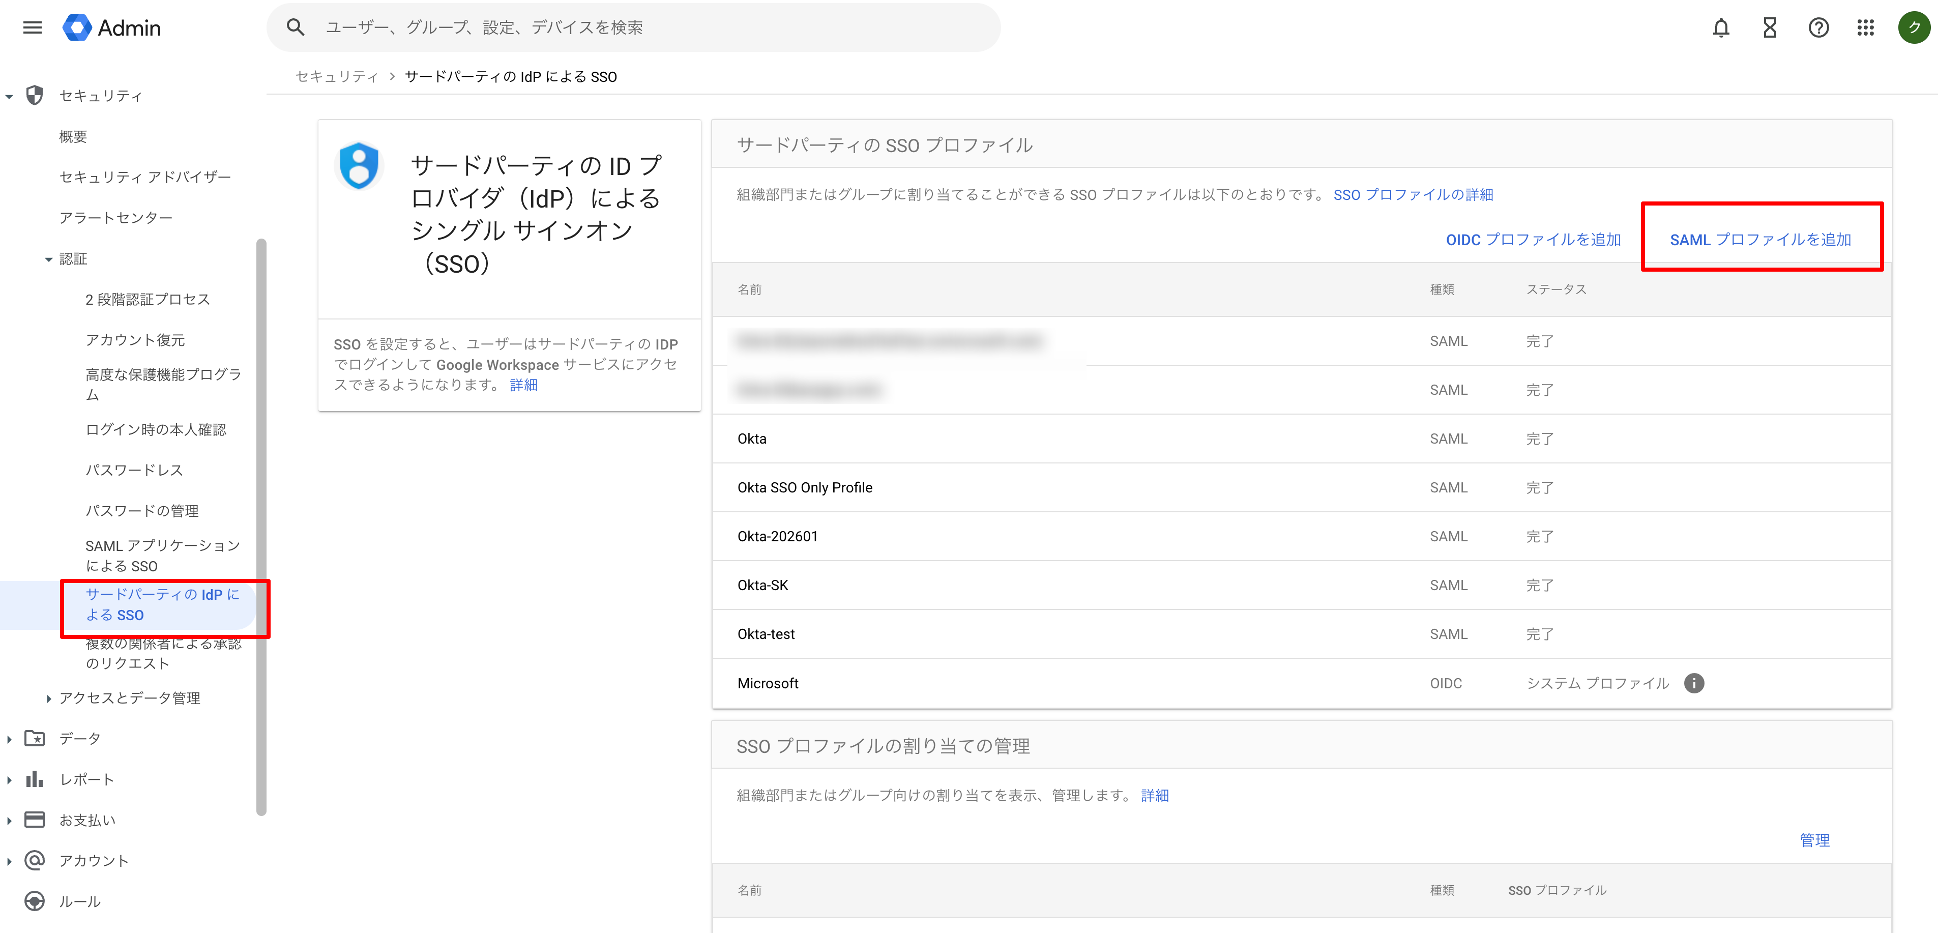Click the セキュリティ shield icon in sidebar
The image size is (1938, 933).
[35, 96]
